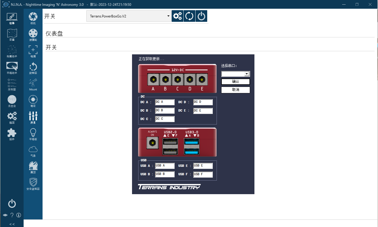
Task: Connect the PowerBox with the power button
Action: click(x=201, y=16)
